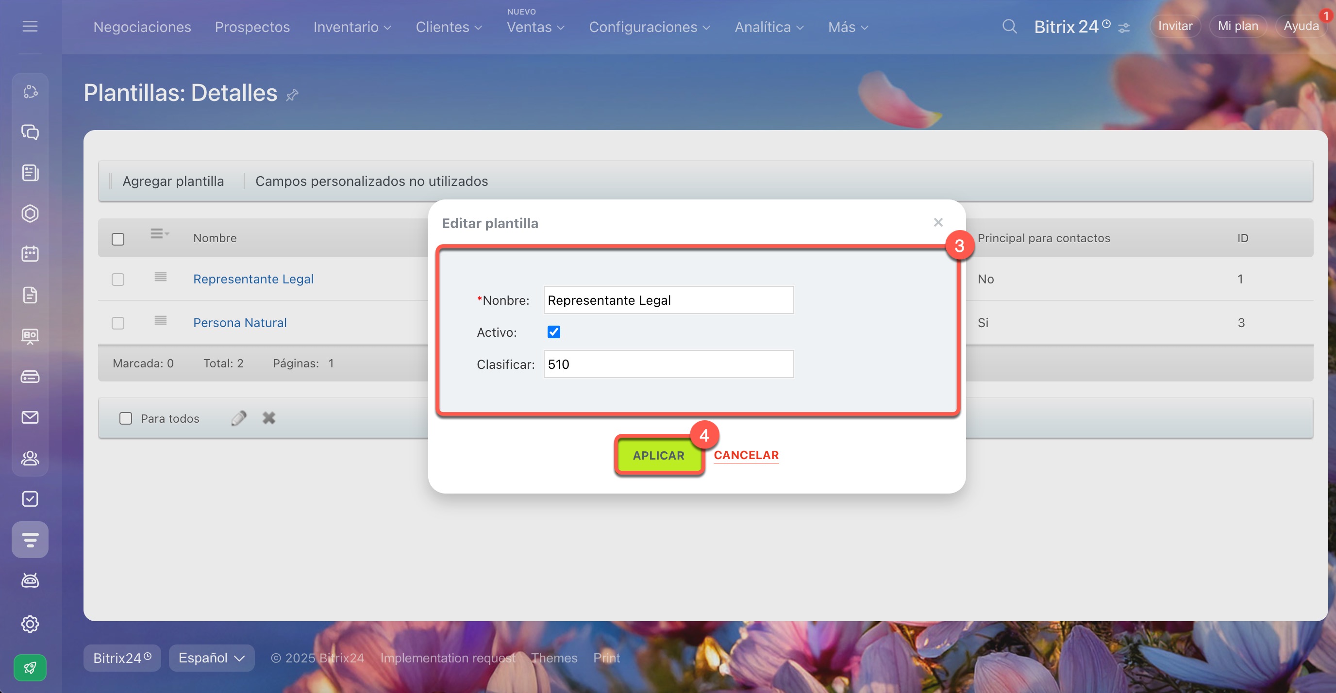Screen dimensions: 1336x693
Task: Expand the Analítica menu
Action: coord(769,27)
